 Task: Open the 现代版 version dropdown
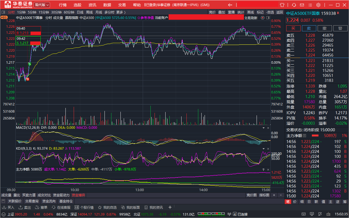pos(42,5)
